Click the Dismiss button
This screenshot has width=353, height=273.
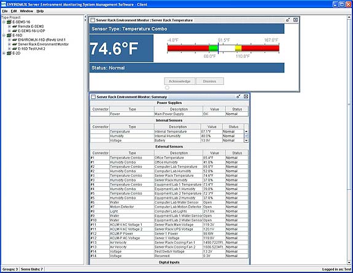coord(209,81)
